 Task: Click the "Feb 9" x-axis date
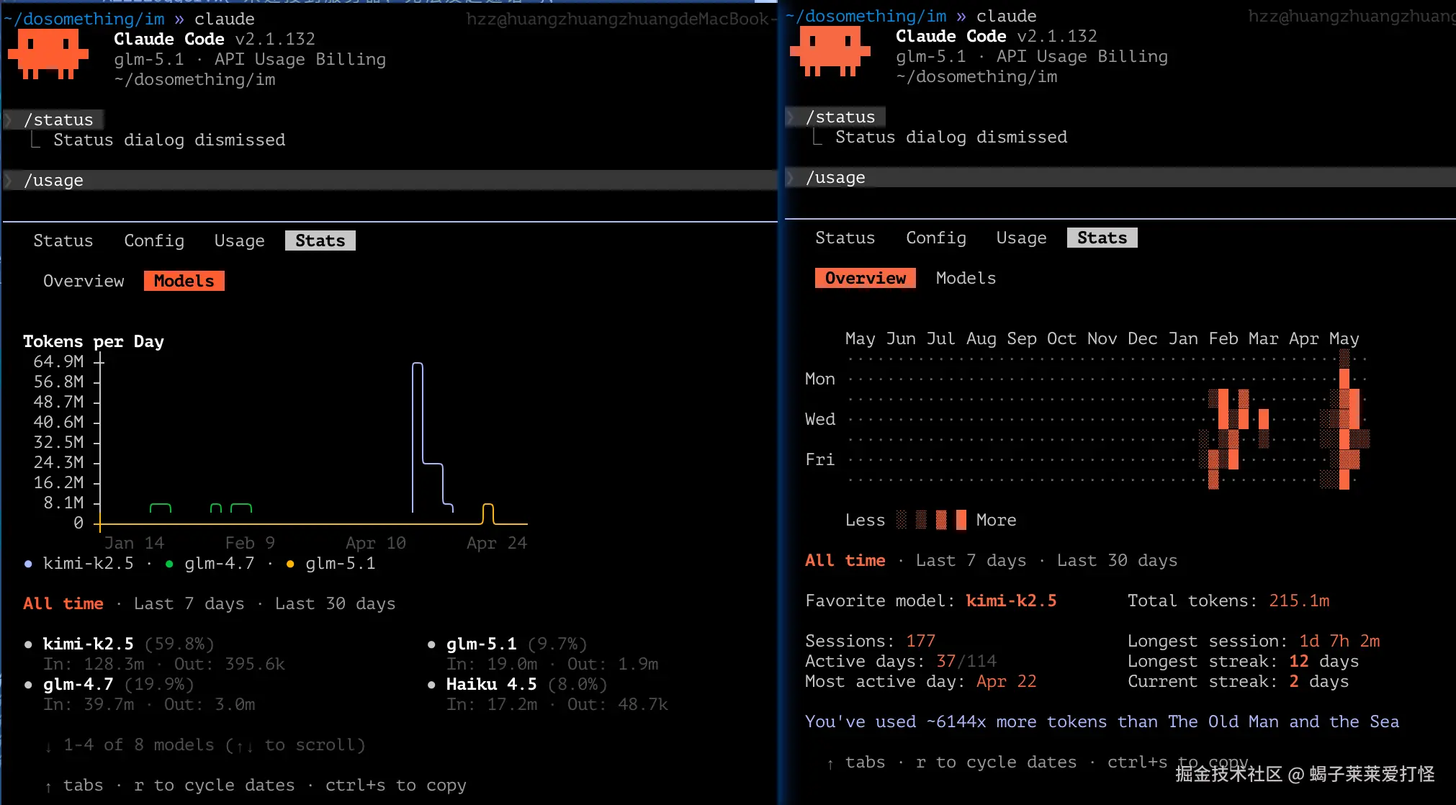click(x=250, y=543)
